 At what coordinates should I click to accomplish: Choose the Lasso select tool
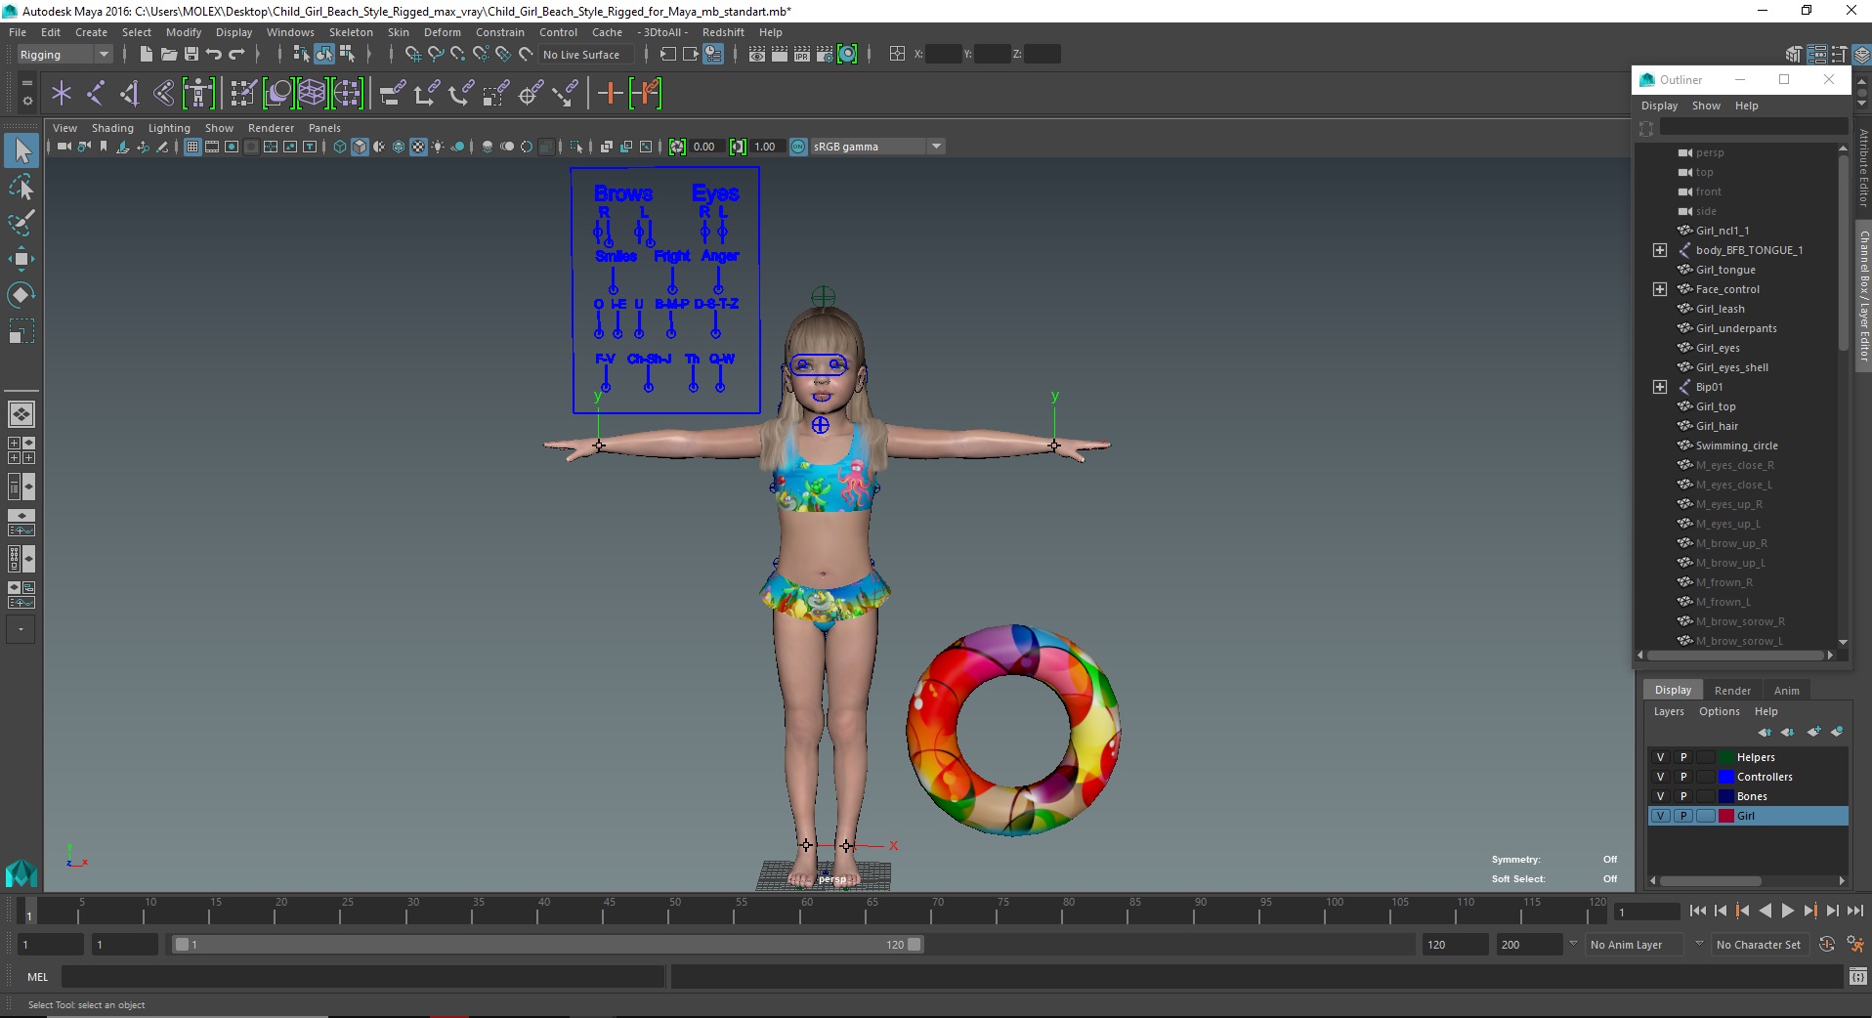click(x=21, y=187)
